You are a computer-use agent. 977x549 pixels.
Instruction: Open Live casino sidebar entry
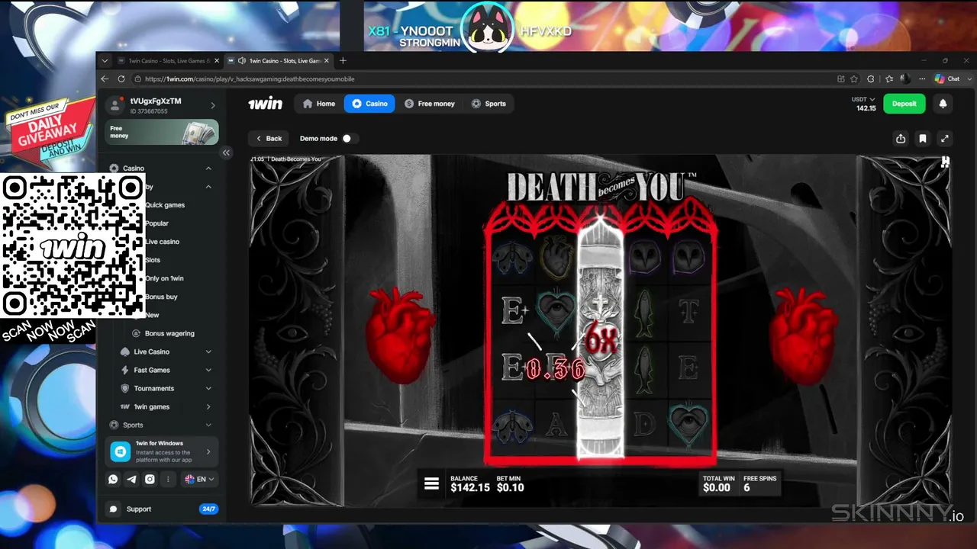tap(163, 242)
